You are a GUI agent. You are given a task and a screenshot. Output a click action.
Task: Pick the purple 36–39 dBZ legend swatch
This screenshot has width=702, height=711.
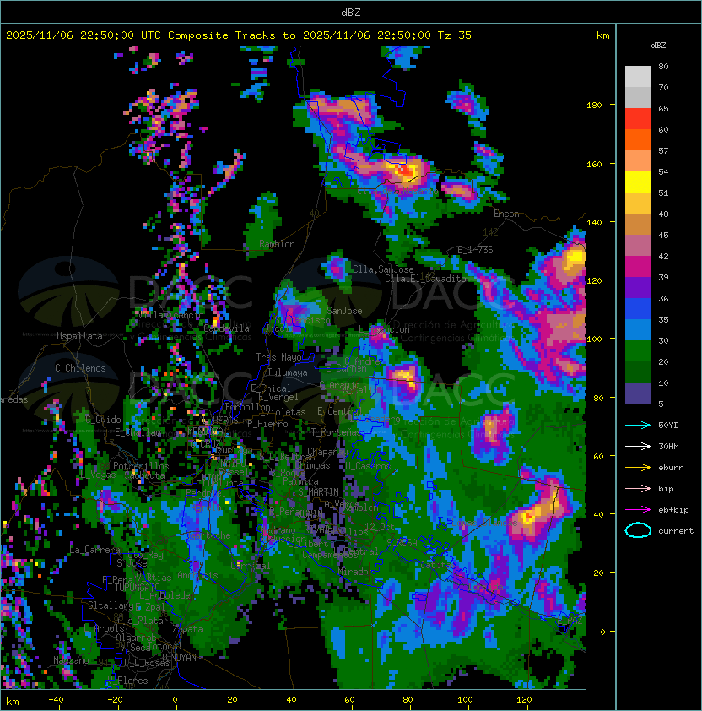click(x=638, y=287)
